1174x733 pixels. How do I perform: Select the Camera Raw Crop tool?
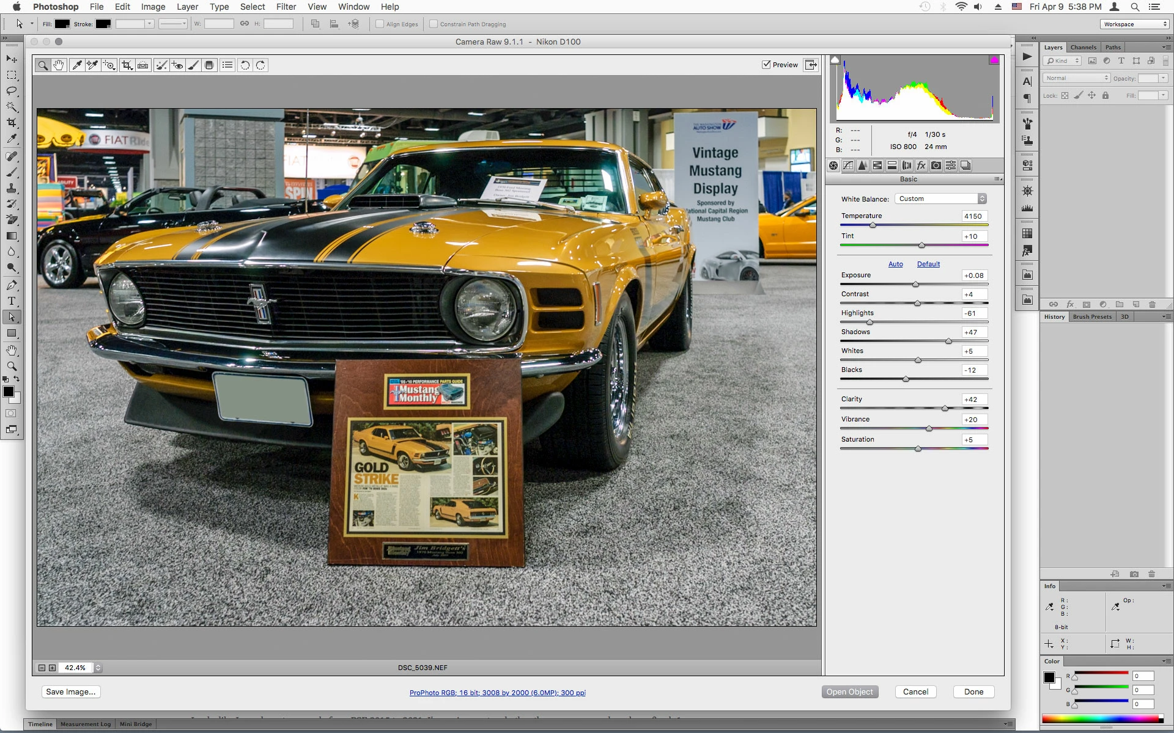127,65
